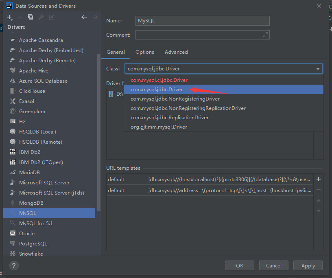Select MongoDB driver
The width and height of the screenshot is (332, 278).
[49, 203]
